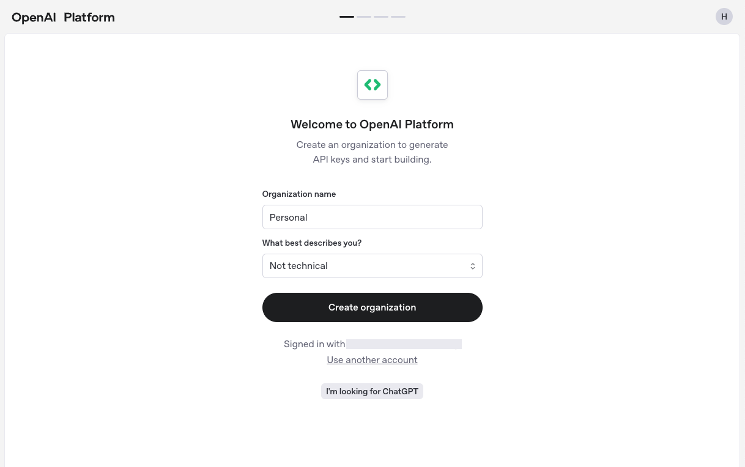The image size is (745, 467).
Task: Click the Signed in with text
Action: [x=314, y=344]
